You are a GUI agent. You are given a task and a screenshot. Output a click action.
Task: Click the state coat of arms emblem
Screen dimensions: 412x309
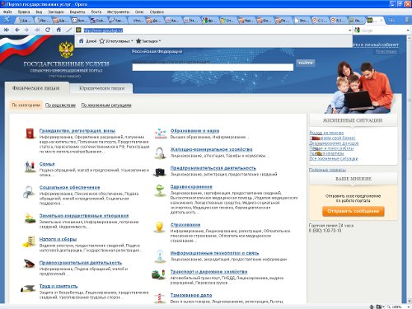tap(66, 49)
